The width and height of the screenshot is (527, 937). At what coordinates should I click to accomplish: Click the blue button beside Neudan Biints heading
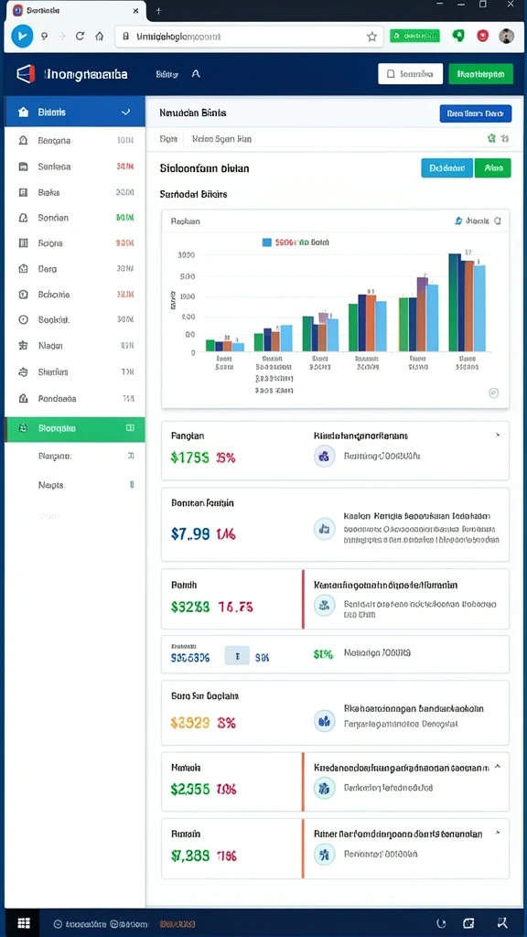coord(475,113)
